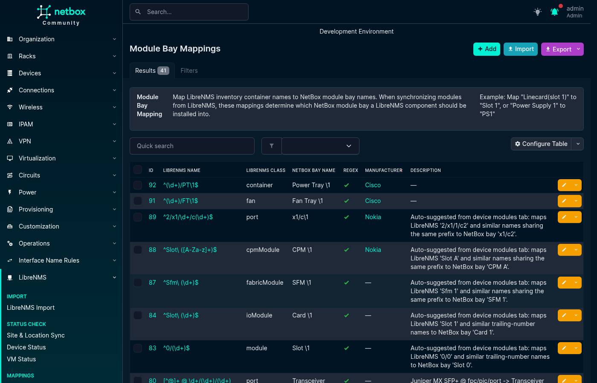Open action dropdown for row 91
The height and width of the screenshot is (383, 597).
point(576,201)
